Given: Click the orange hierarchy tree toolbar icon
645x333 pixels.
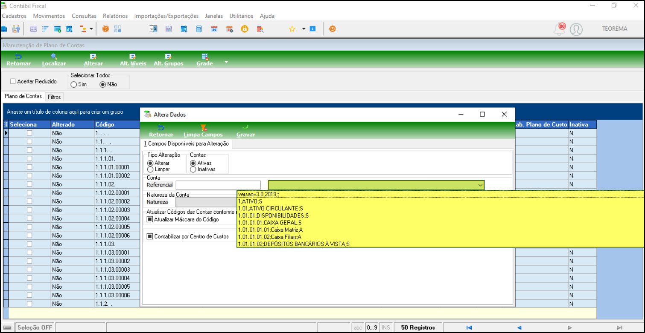Looking at the screenshot, I should pyautogui.click(x=83, y=29).
